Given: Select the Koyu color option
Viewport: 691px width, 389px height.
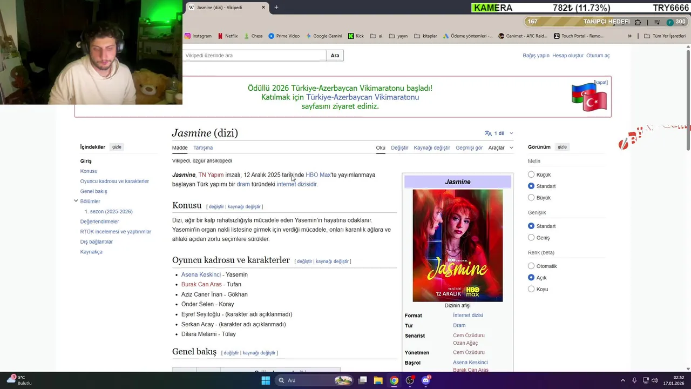Looking at the screenshot, I should [x=531, y=289].
